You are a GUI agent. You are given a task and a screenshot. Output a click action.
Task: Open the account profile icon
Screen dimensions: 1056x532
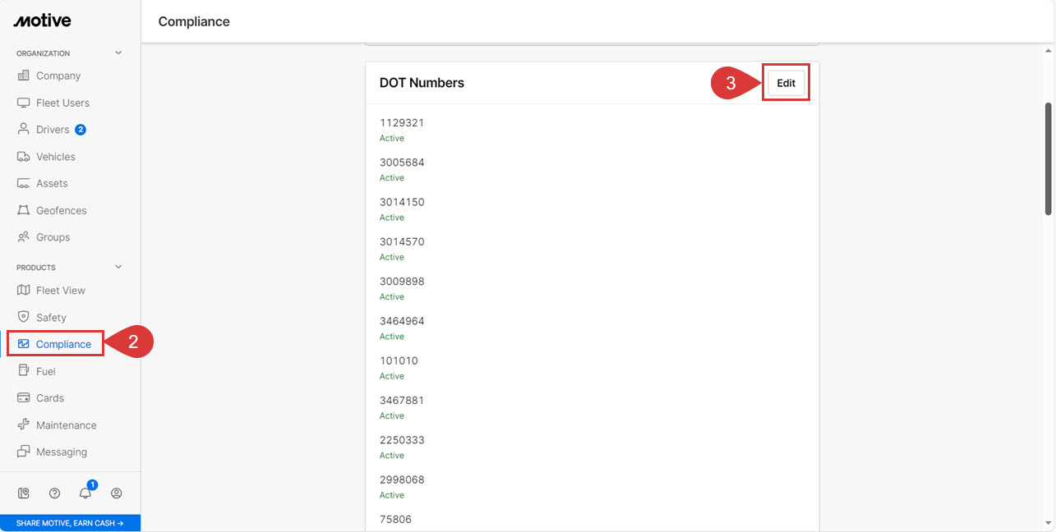(x=117, y=493)
